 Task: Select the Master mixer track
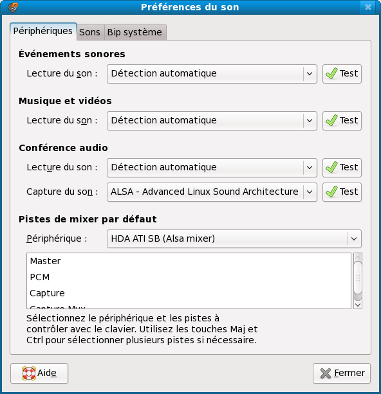[x=189, y=262]
